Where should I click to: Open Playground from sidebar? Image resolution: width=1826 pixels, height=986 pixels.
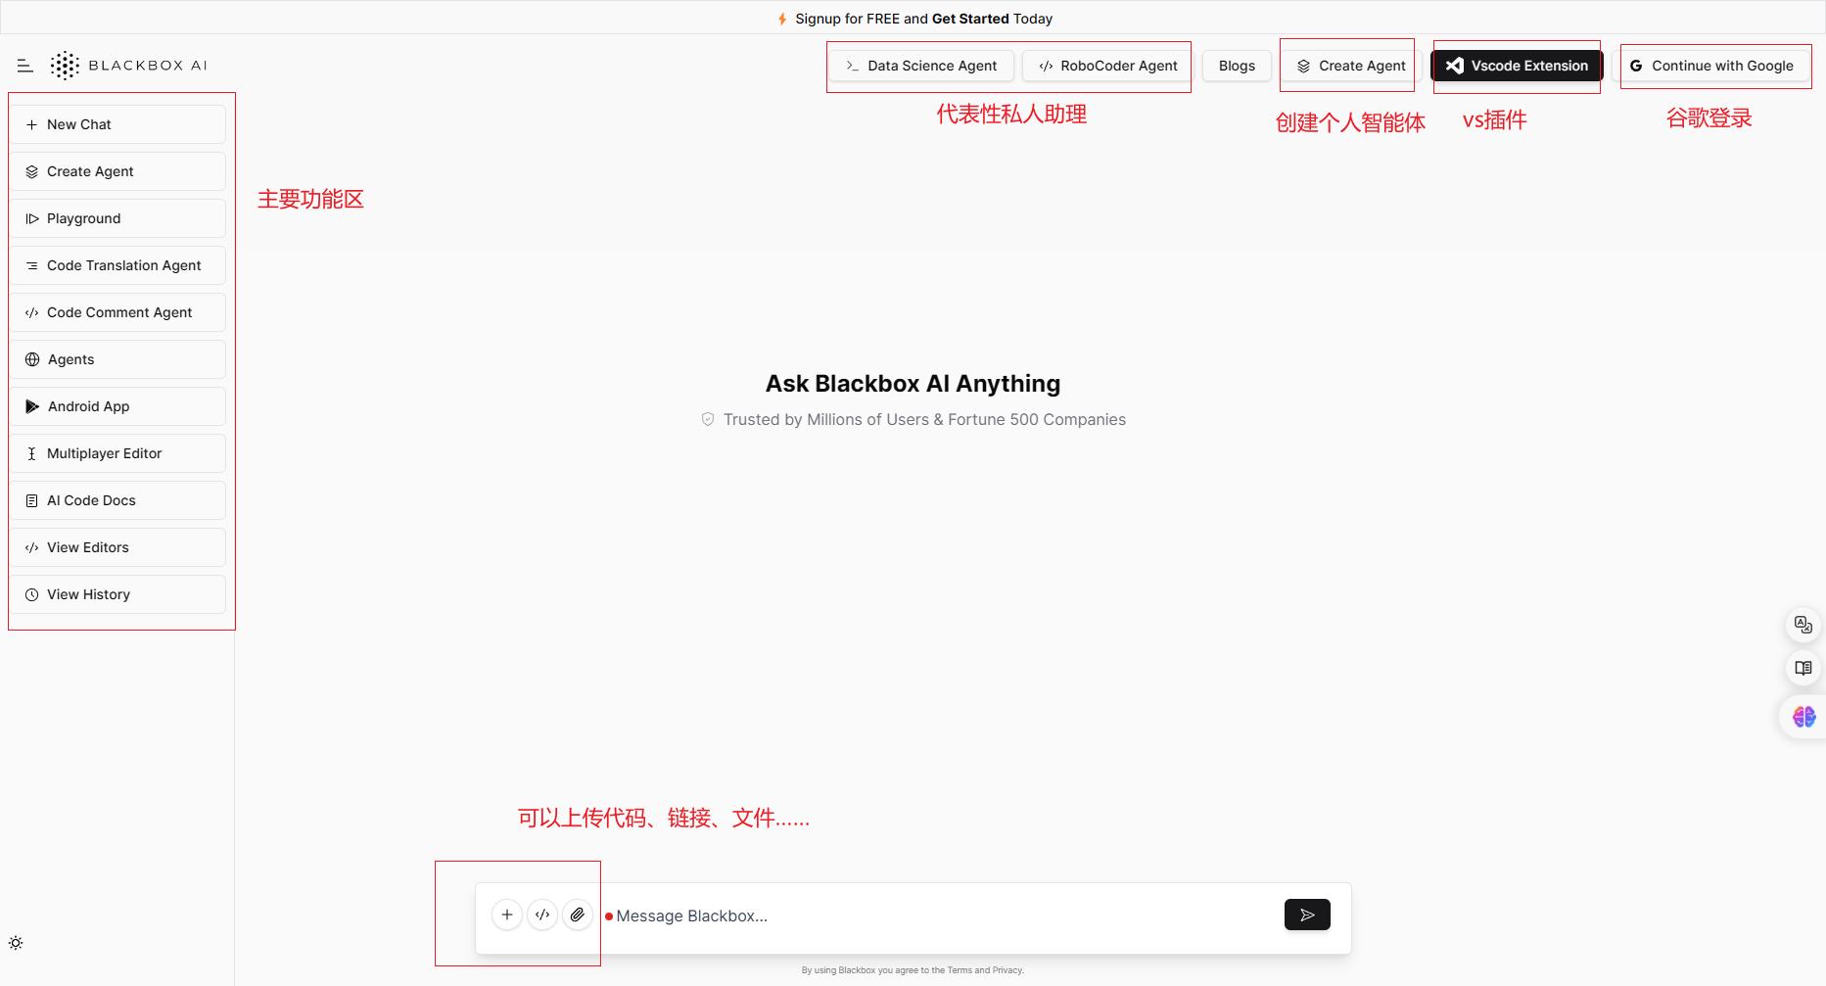118,218
